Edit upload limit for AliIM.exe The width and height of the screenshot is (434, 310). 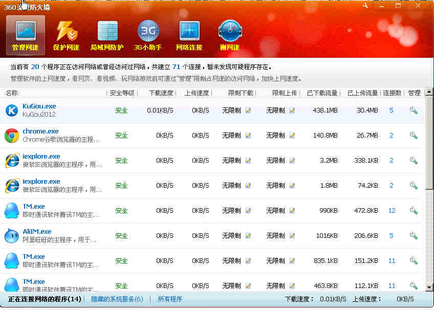tap(292, 236)
